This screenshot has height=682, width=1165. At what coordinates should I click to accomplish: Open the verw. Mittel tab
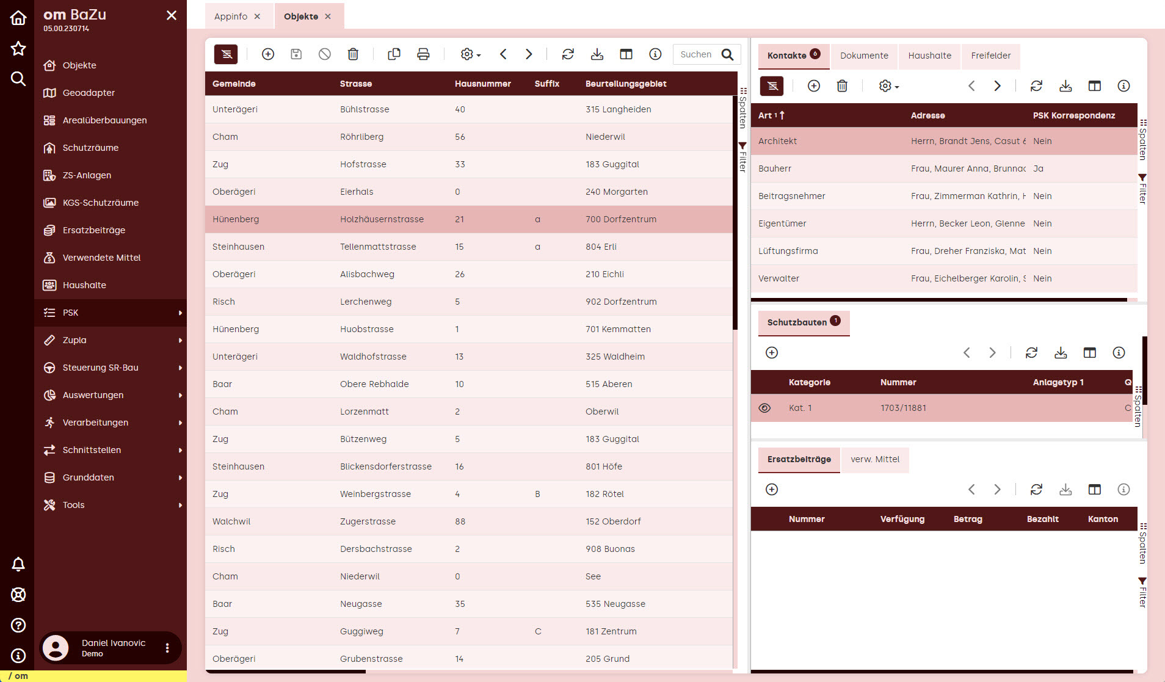874,459
